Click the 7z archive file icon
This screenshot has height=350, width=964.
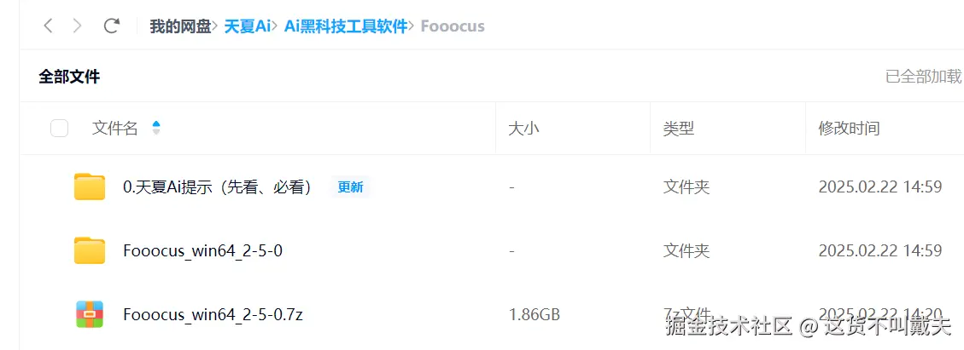pyautogui.click(x=90, y=314)
